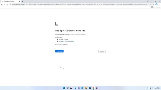Open the blue profile avatar icon
The width and height of the screenshot is (161, 90).
coord(156,4)
